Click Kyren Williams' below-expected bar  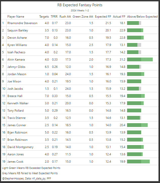click(x=134, y=45)
